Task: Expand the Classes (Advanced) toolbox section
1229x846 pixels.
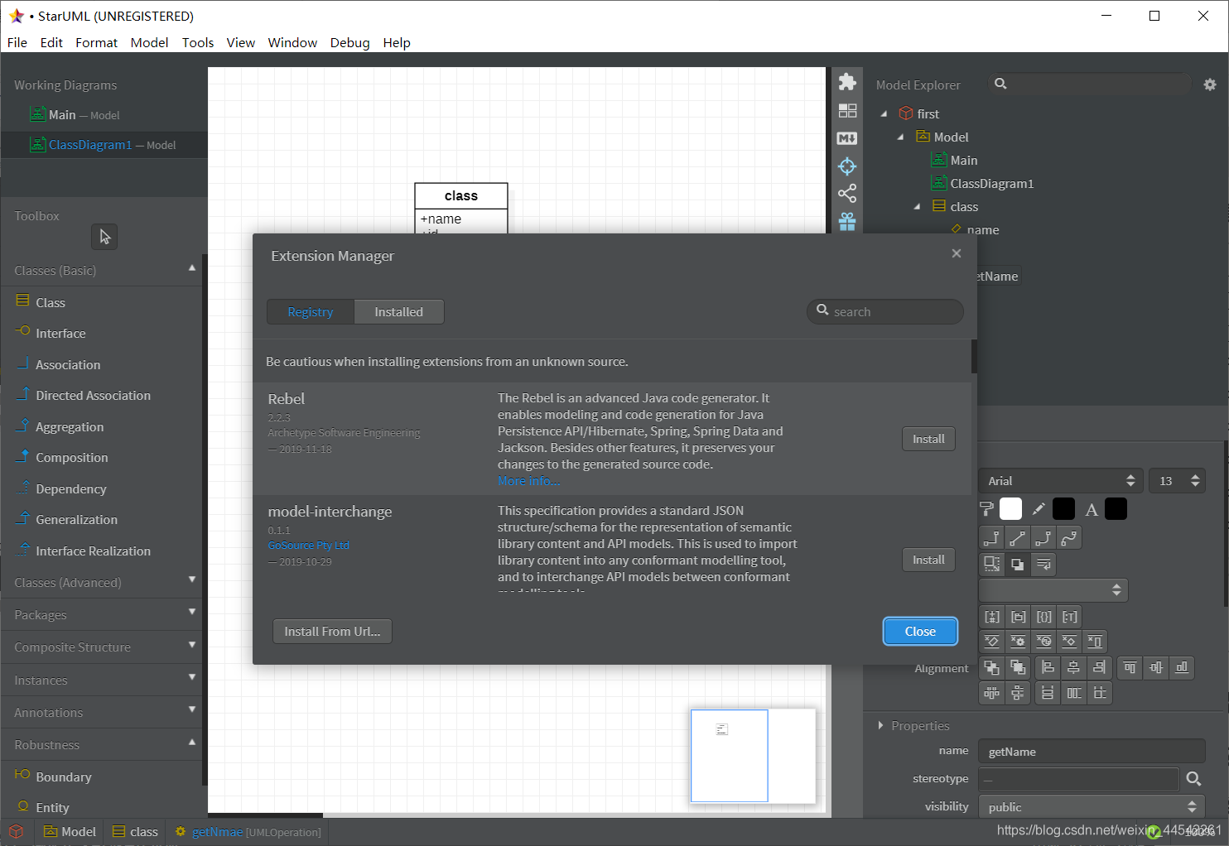Action: coord(192,580)
